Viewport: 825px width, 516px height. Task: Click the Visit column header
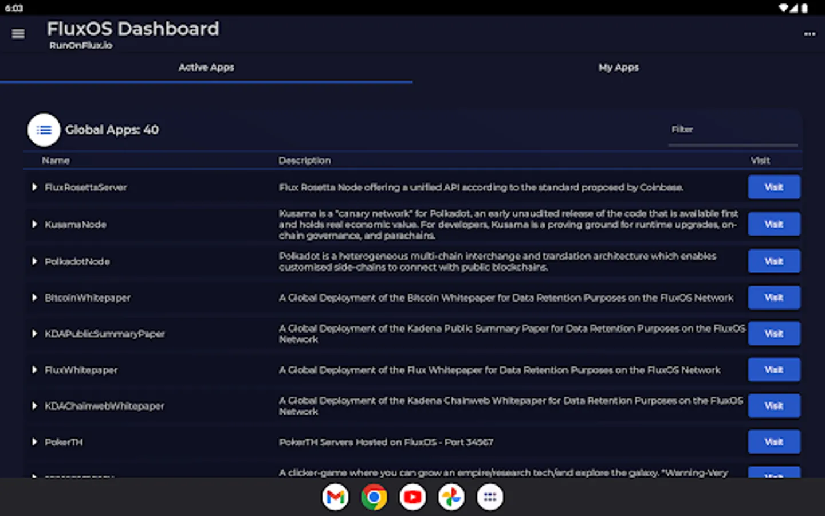tap(760, 161)
